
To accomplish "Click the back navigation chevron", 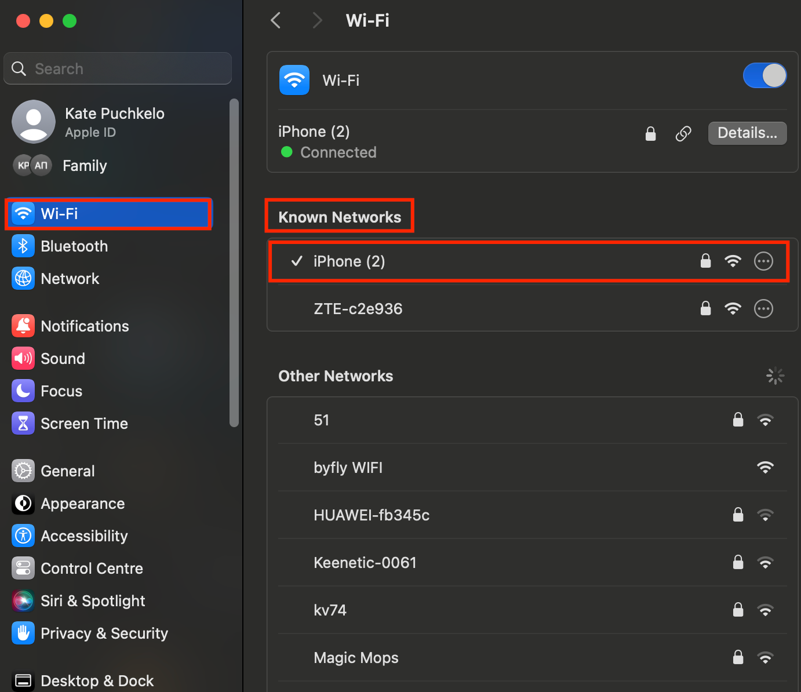I will (x=276, y=21).
